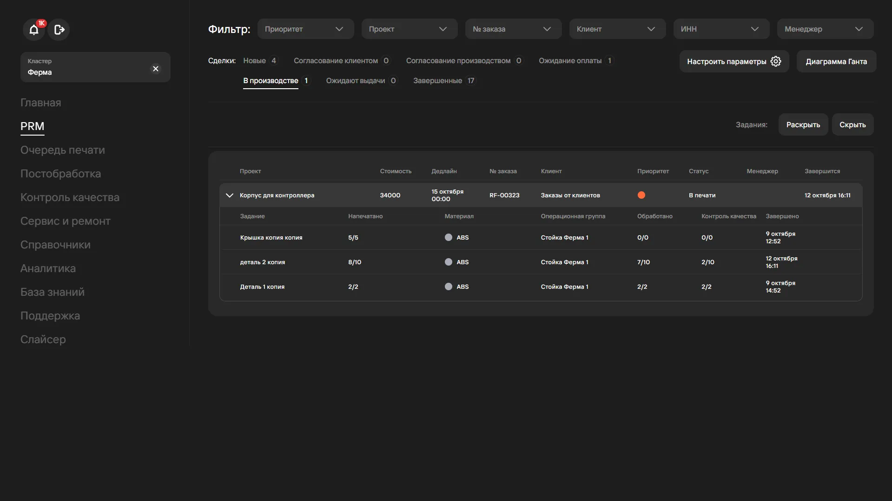Open the Проект filter dropdown

[409, 29]
